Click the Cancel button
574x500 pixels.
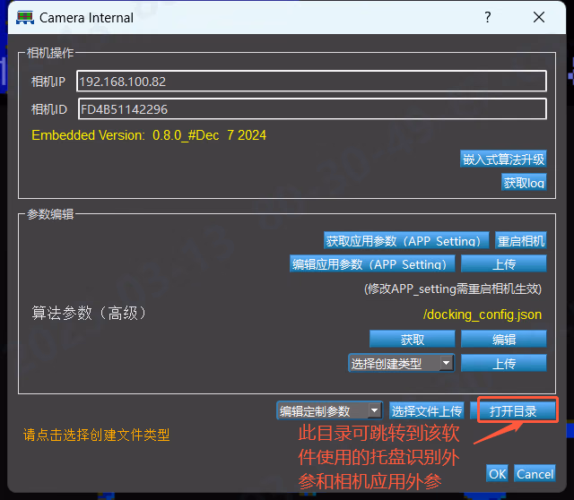pos(535,473)
